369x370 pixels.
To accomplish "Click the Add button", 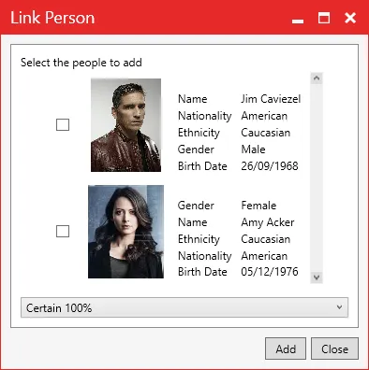I will tap(286, 349).
